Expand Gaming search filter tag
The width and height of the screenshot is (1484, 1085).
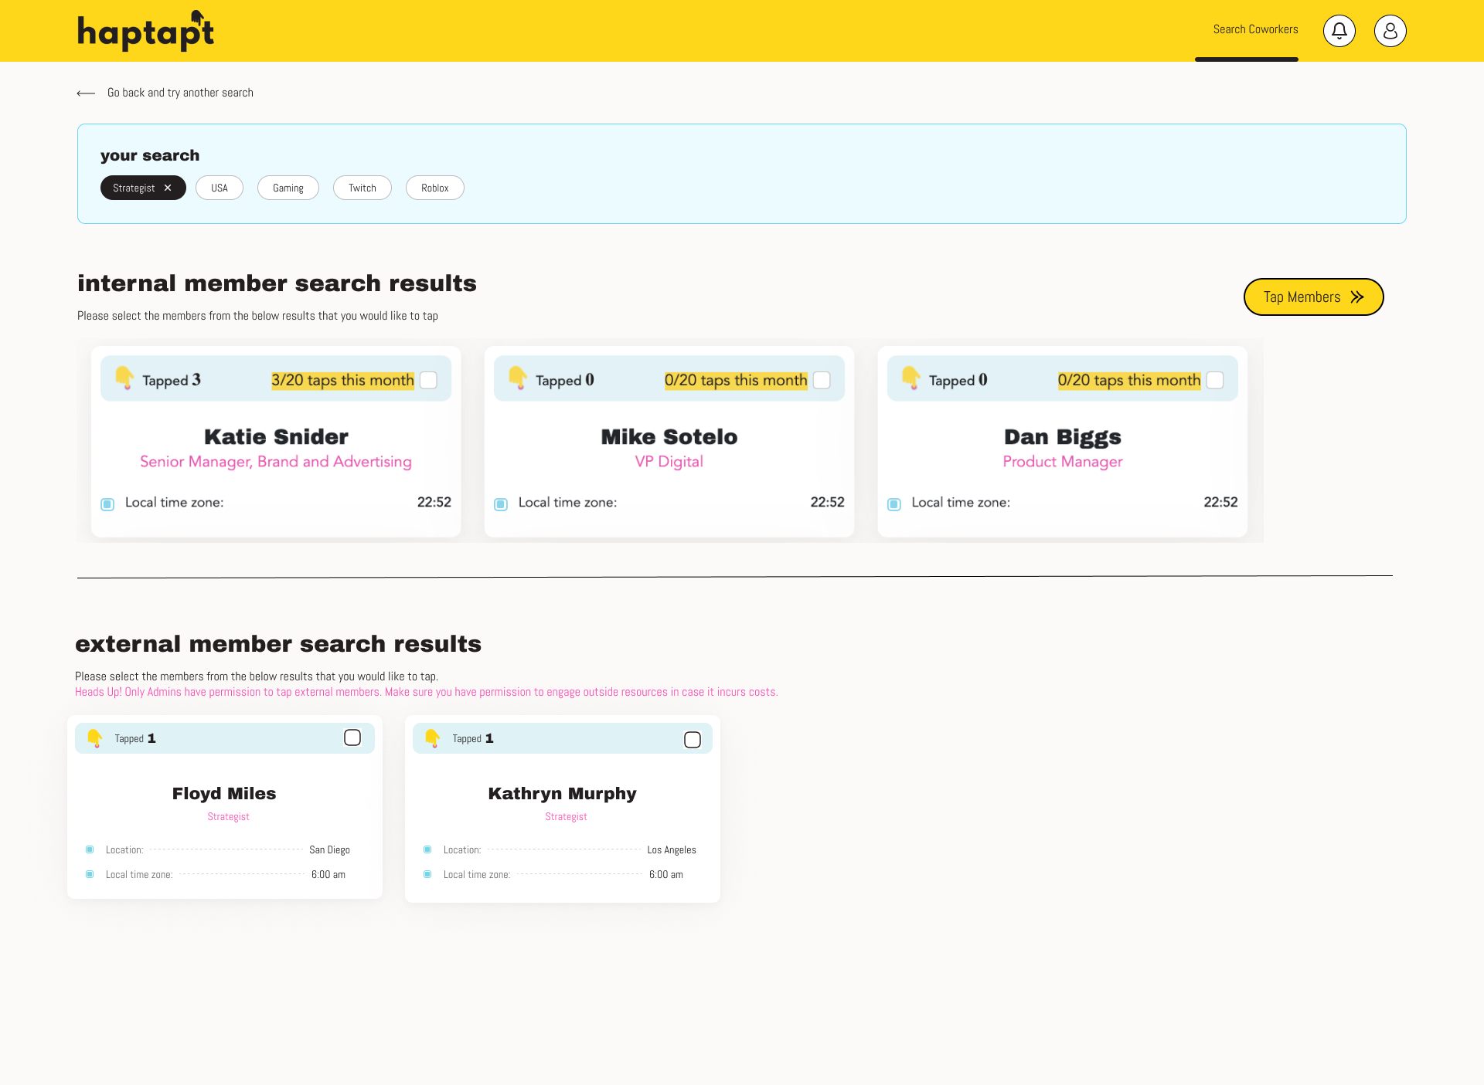[x=287, y=188]
